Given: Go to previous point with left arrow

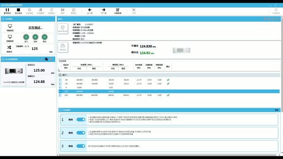Looking at the screenshot, I should pos(90,11).
